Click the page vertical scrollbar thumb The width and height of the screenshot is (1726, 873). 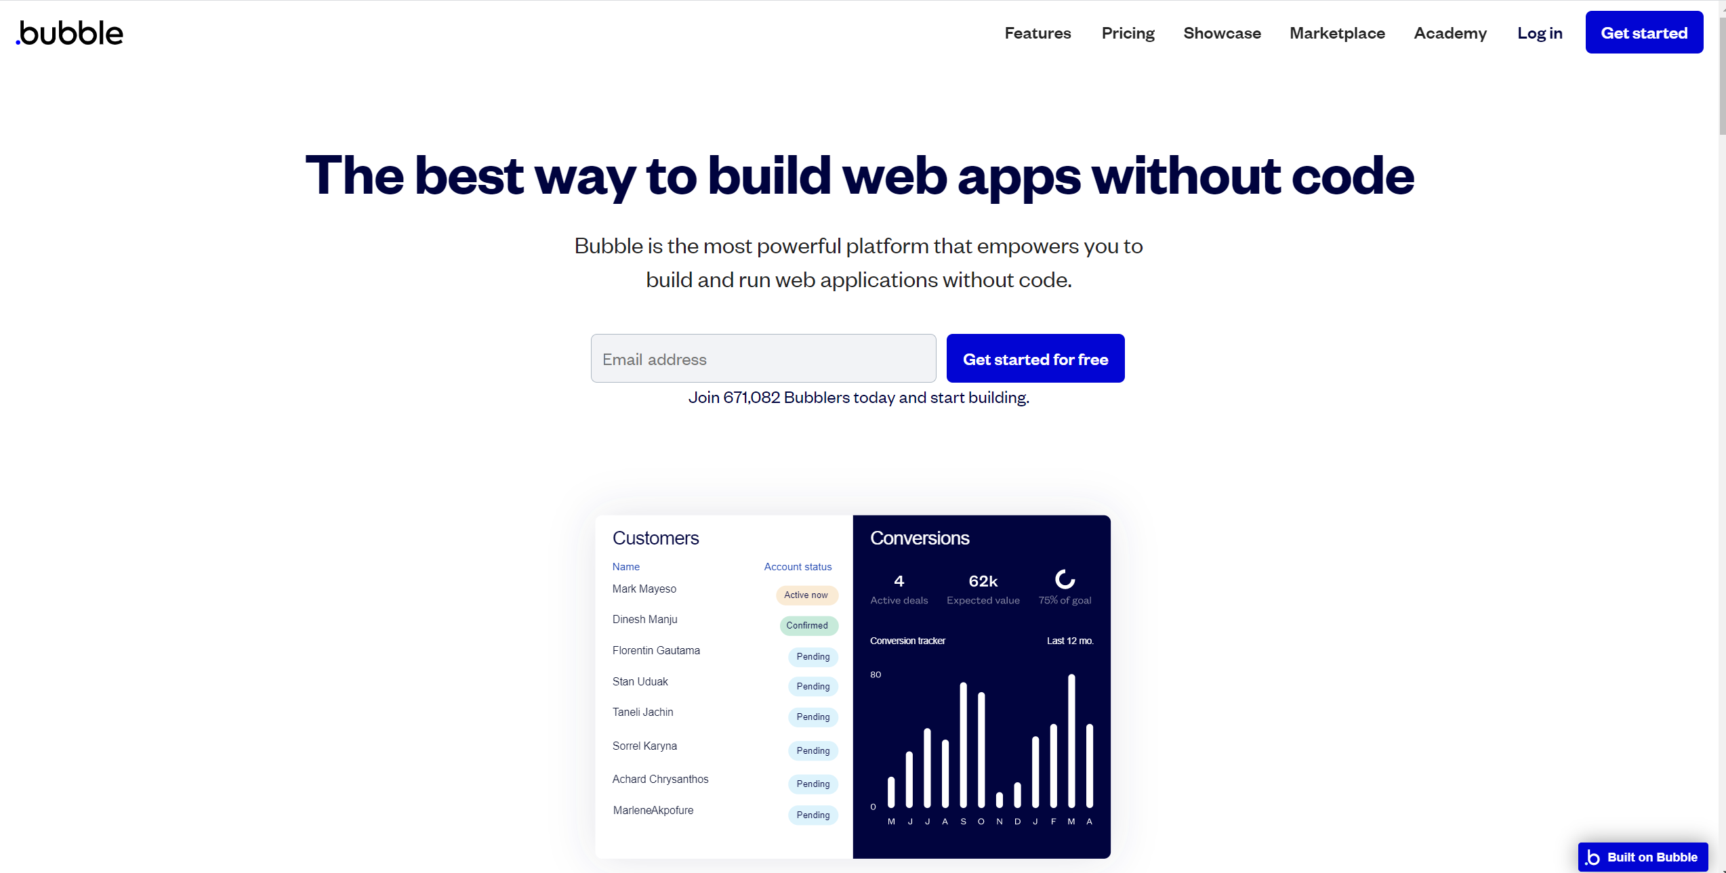point(1722,74)
